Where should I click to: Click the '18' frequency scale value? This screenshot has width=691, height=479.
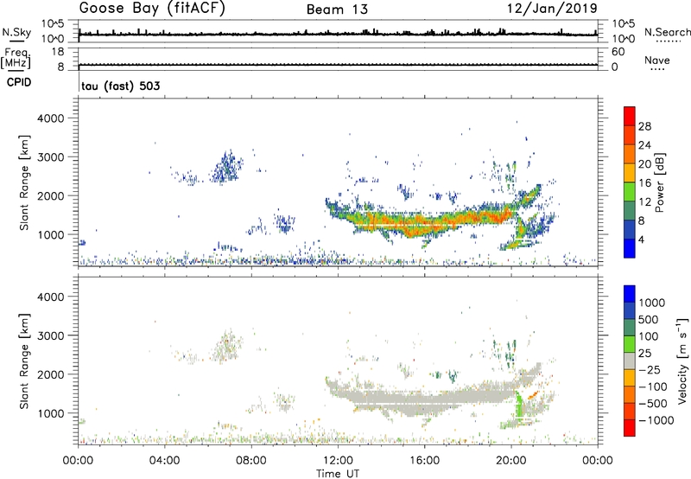pyautogui.click(x=58, y=52)
